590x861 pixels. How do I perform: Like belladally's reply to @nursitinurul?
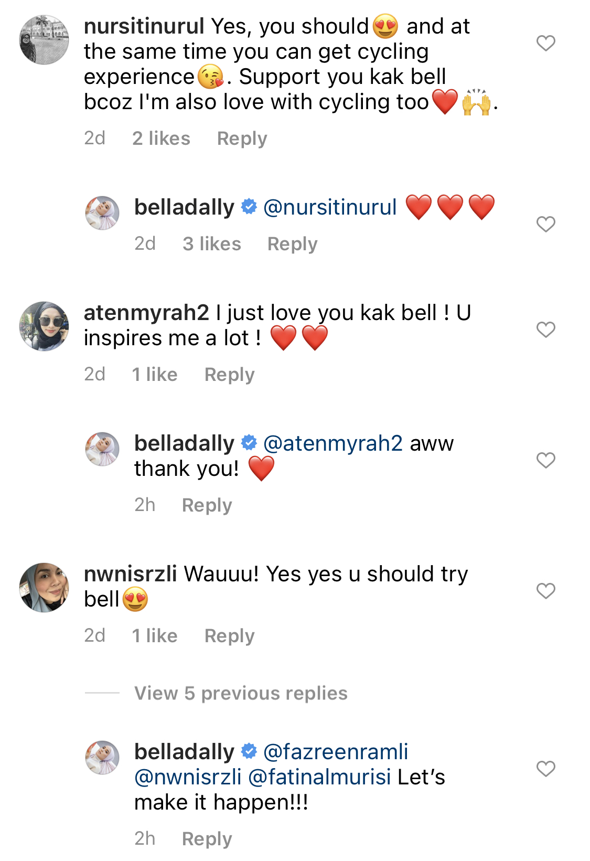[545, 224]
